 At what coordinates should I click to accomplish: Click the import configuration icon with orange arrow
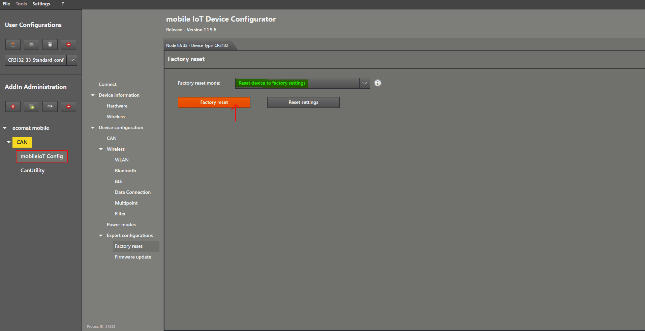point(13,44)
